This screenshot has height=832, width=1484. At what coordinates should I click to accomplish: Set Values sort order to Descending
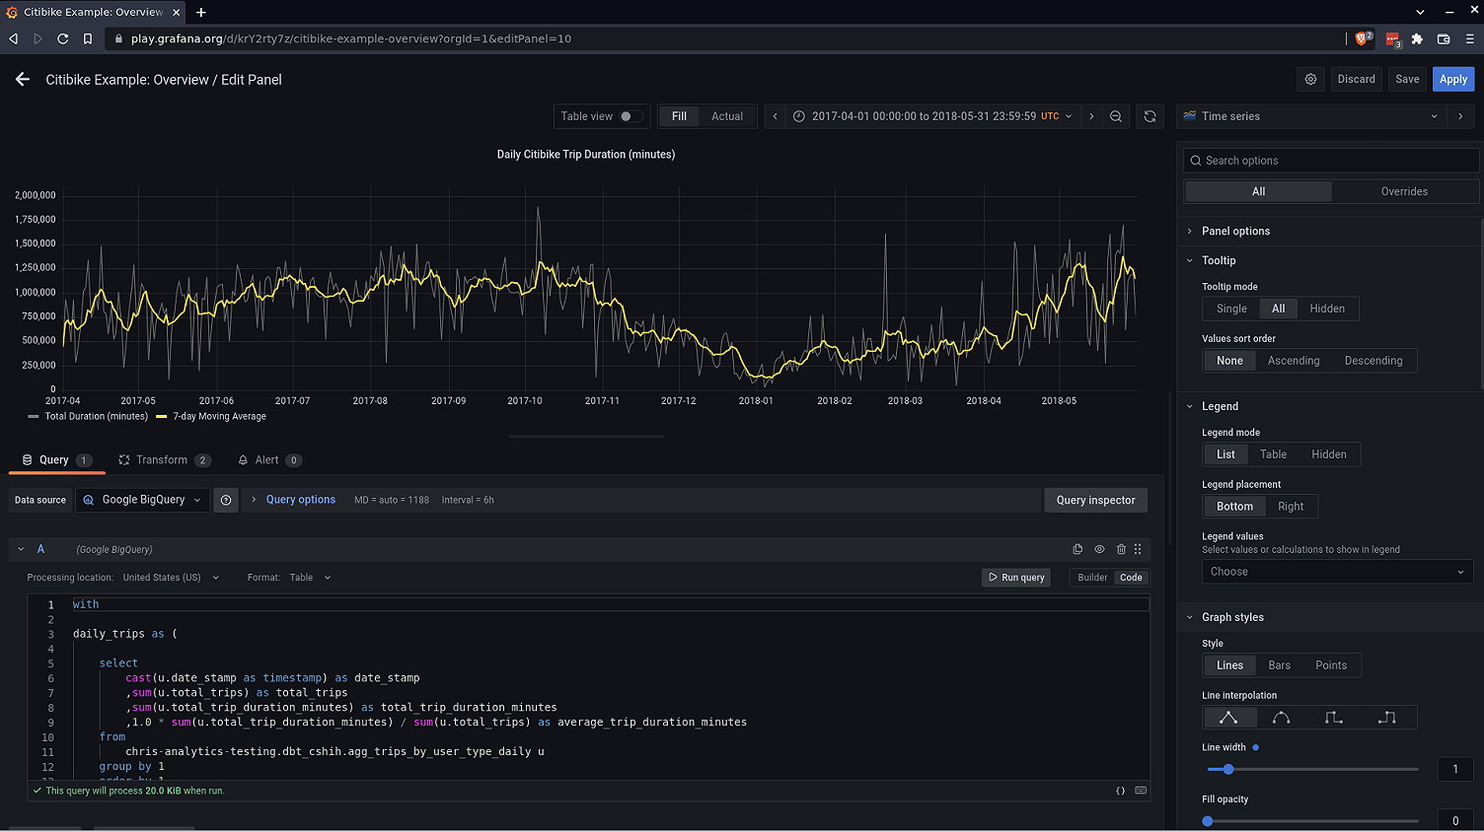click(x=1373, y=360)
